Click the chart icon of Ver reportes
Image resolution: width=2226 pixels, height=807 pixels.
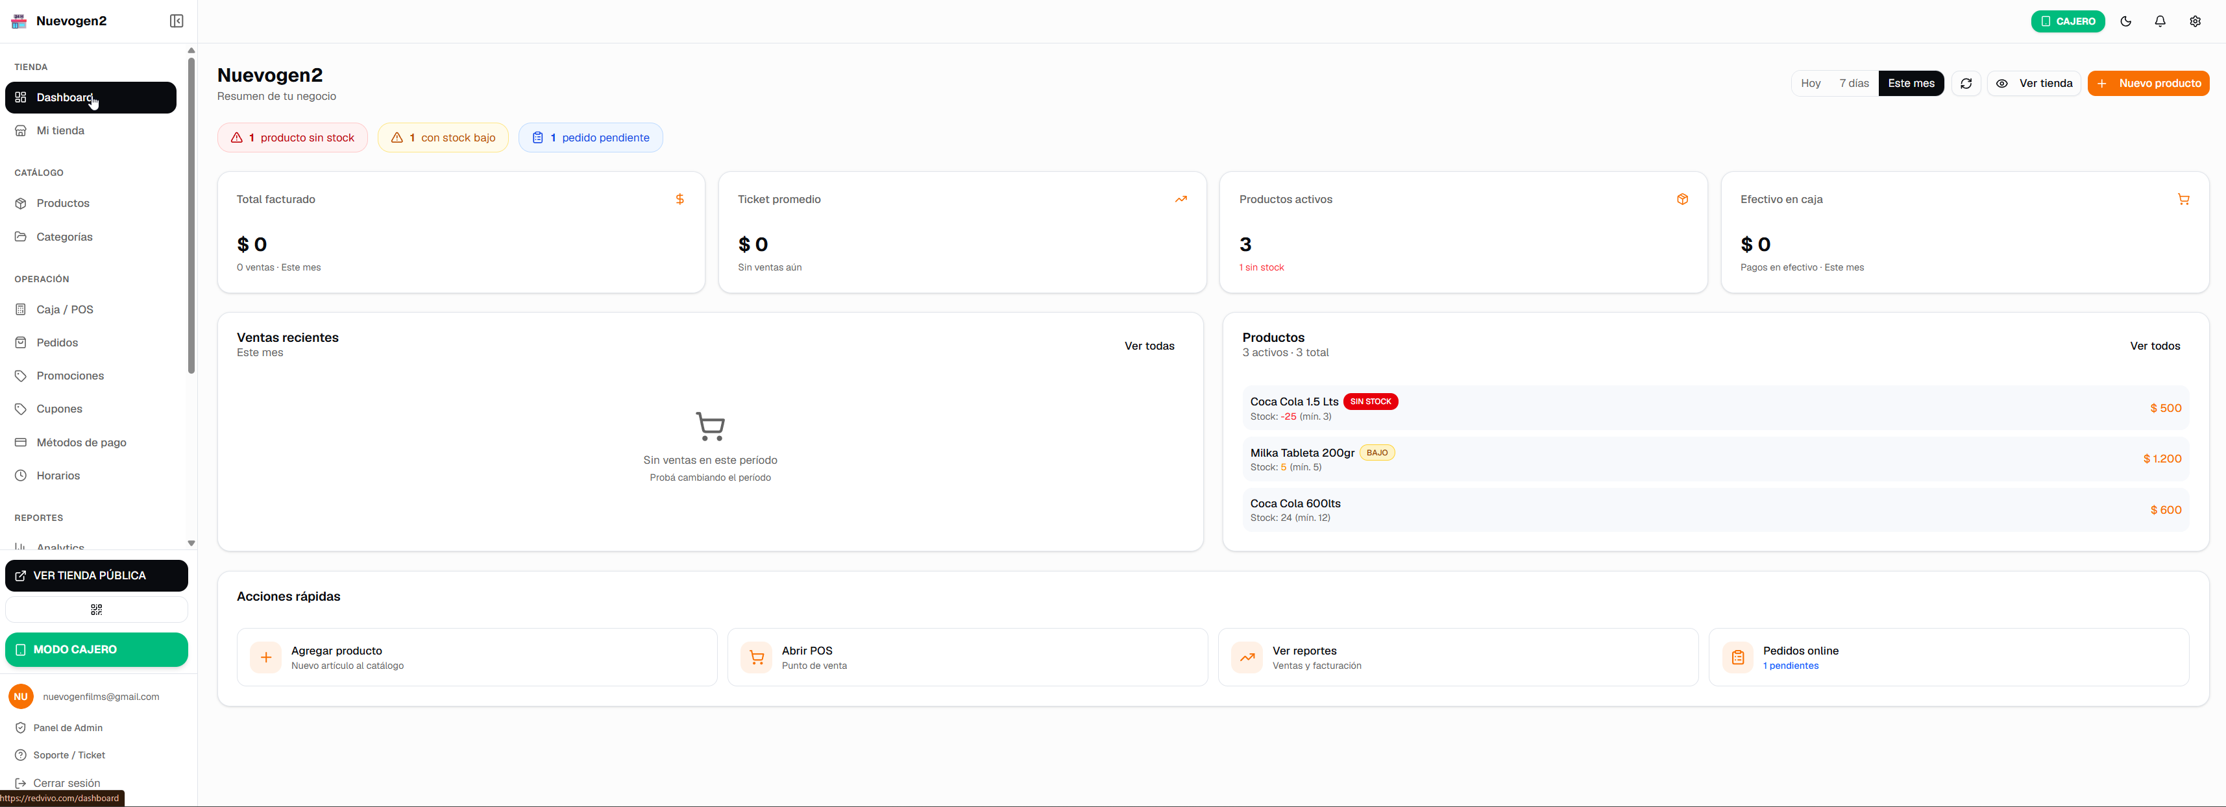1247,658
